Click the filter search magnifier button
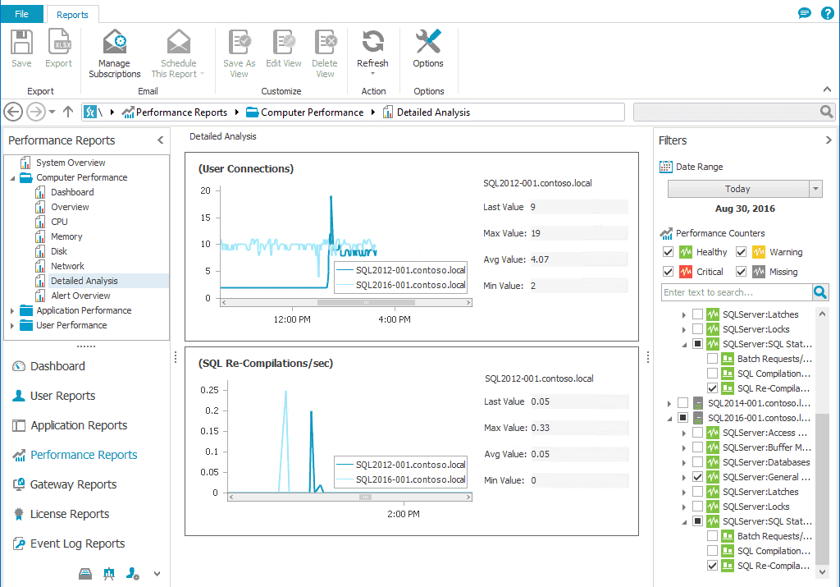 [820, 292]
